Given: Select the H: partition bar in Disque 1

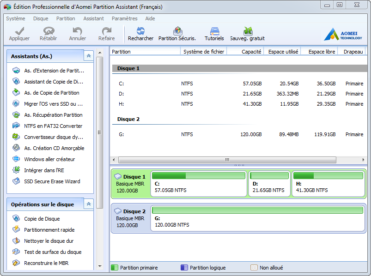Looking at the screenshot, I should coord(328,184).
